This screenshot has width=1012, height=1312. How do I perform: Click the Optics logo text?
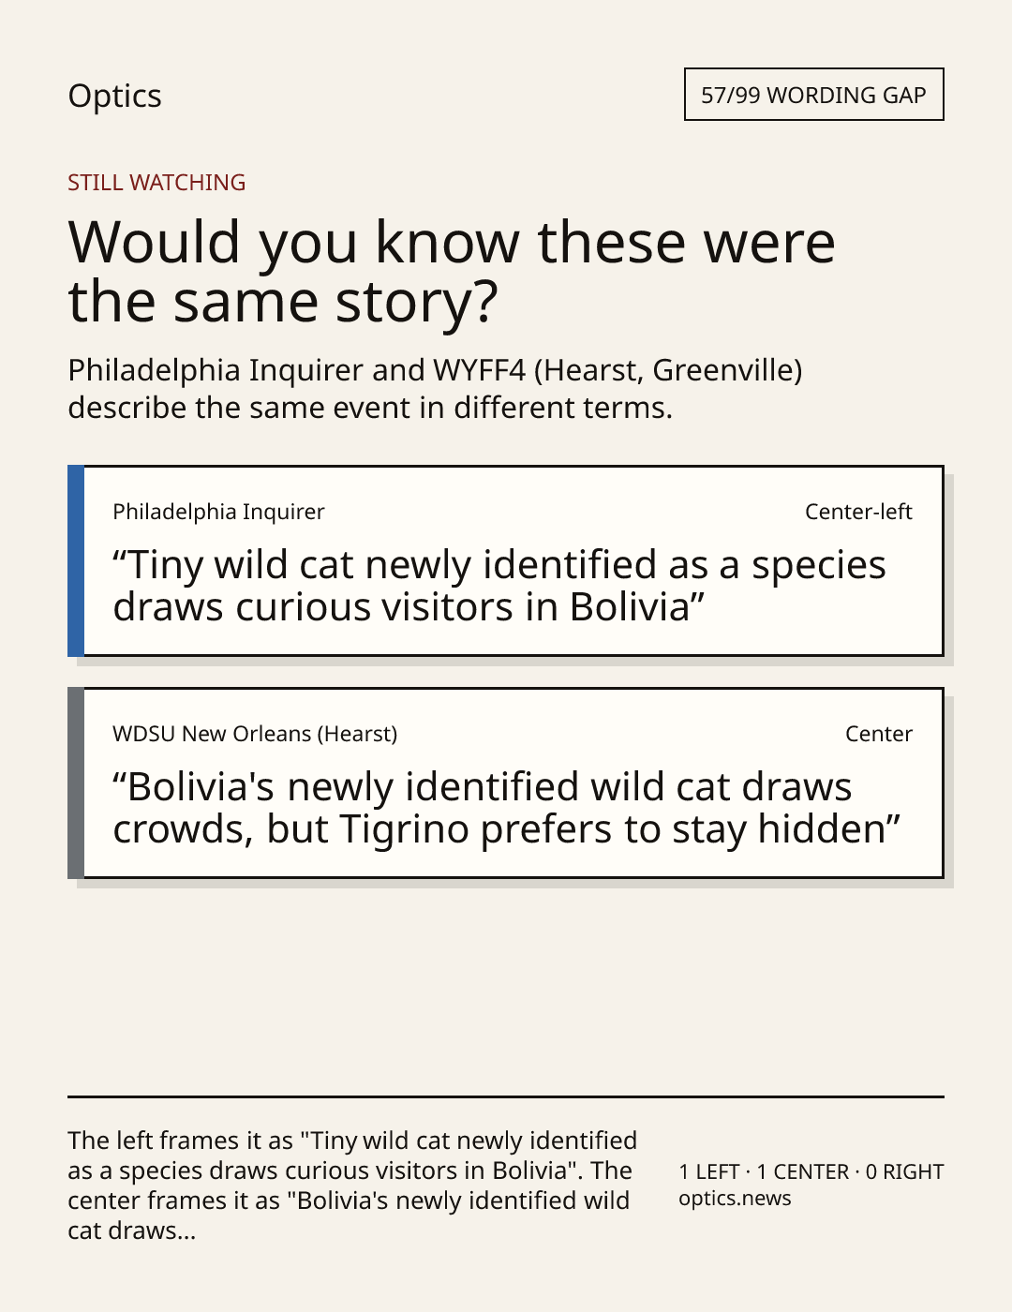point(114,96)
